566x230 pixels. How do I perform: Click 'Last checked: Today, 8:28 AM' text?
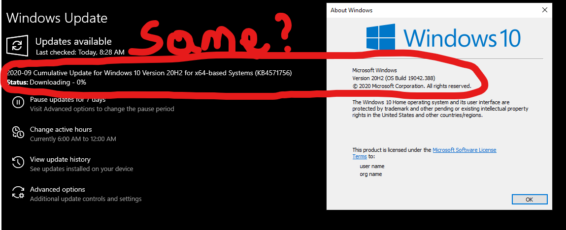tap(80, 52)
